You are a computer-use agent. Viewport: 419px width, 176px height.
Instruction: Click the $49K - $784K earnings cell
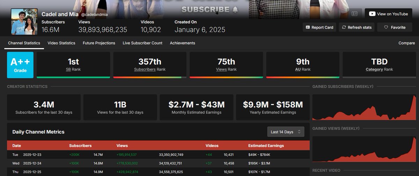click(259, 154)
